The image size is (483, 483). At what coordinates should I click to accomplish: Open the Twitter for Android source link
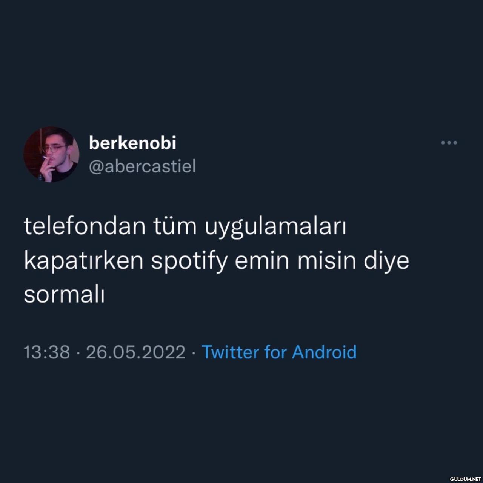279,352
